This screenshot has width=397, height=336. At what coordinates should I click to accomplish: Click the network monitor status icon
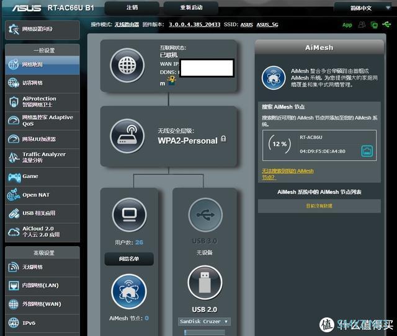coord(374,25)
